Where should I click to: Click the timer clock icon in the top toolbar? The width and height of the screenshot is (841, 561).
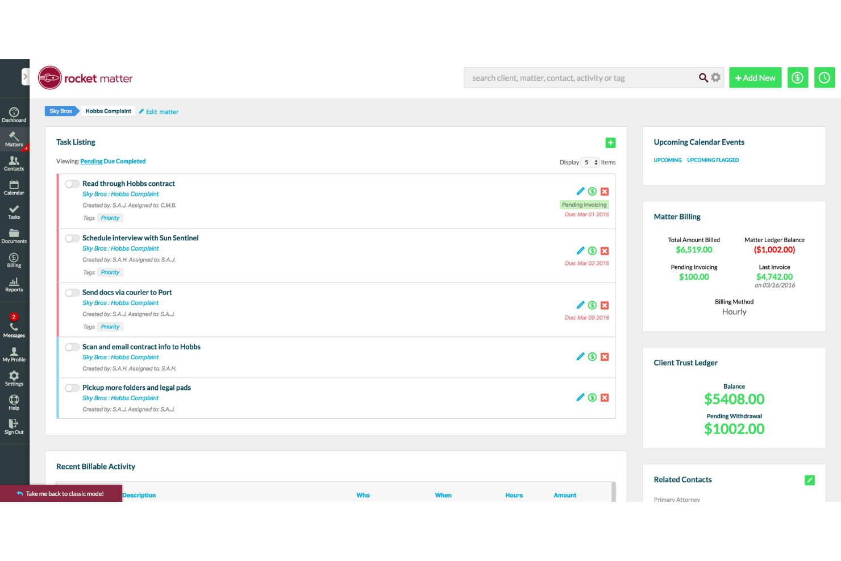[825, 77]
